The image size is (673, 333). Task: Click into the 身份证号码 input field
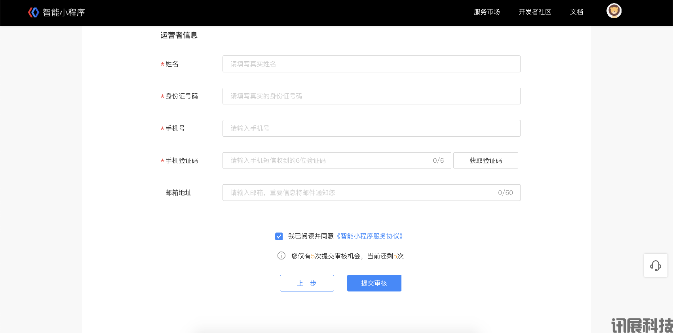point(371,96)
